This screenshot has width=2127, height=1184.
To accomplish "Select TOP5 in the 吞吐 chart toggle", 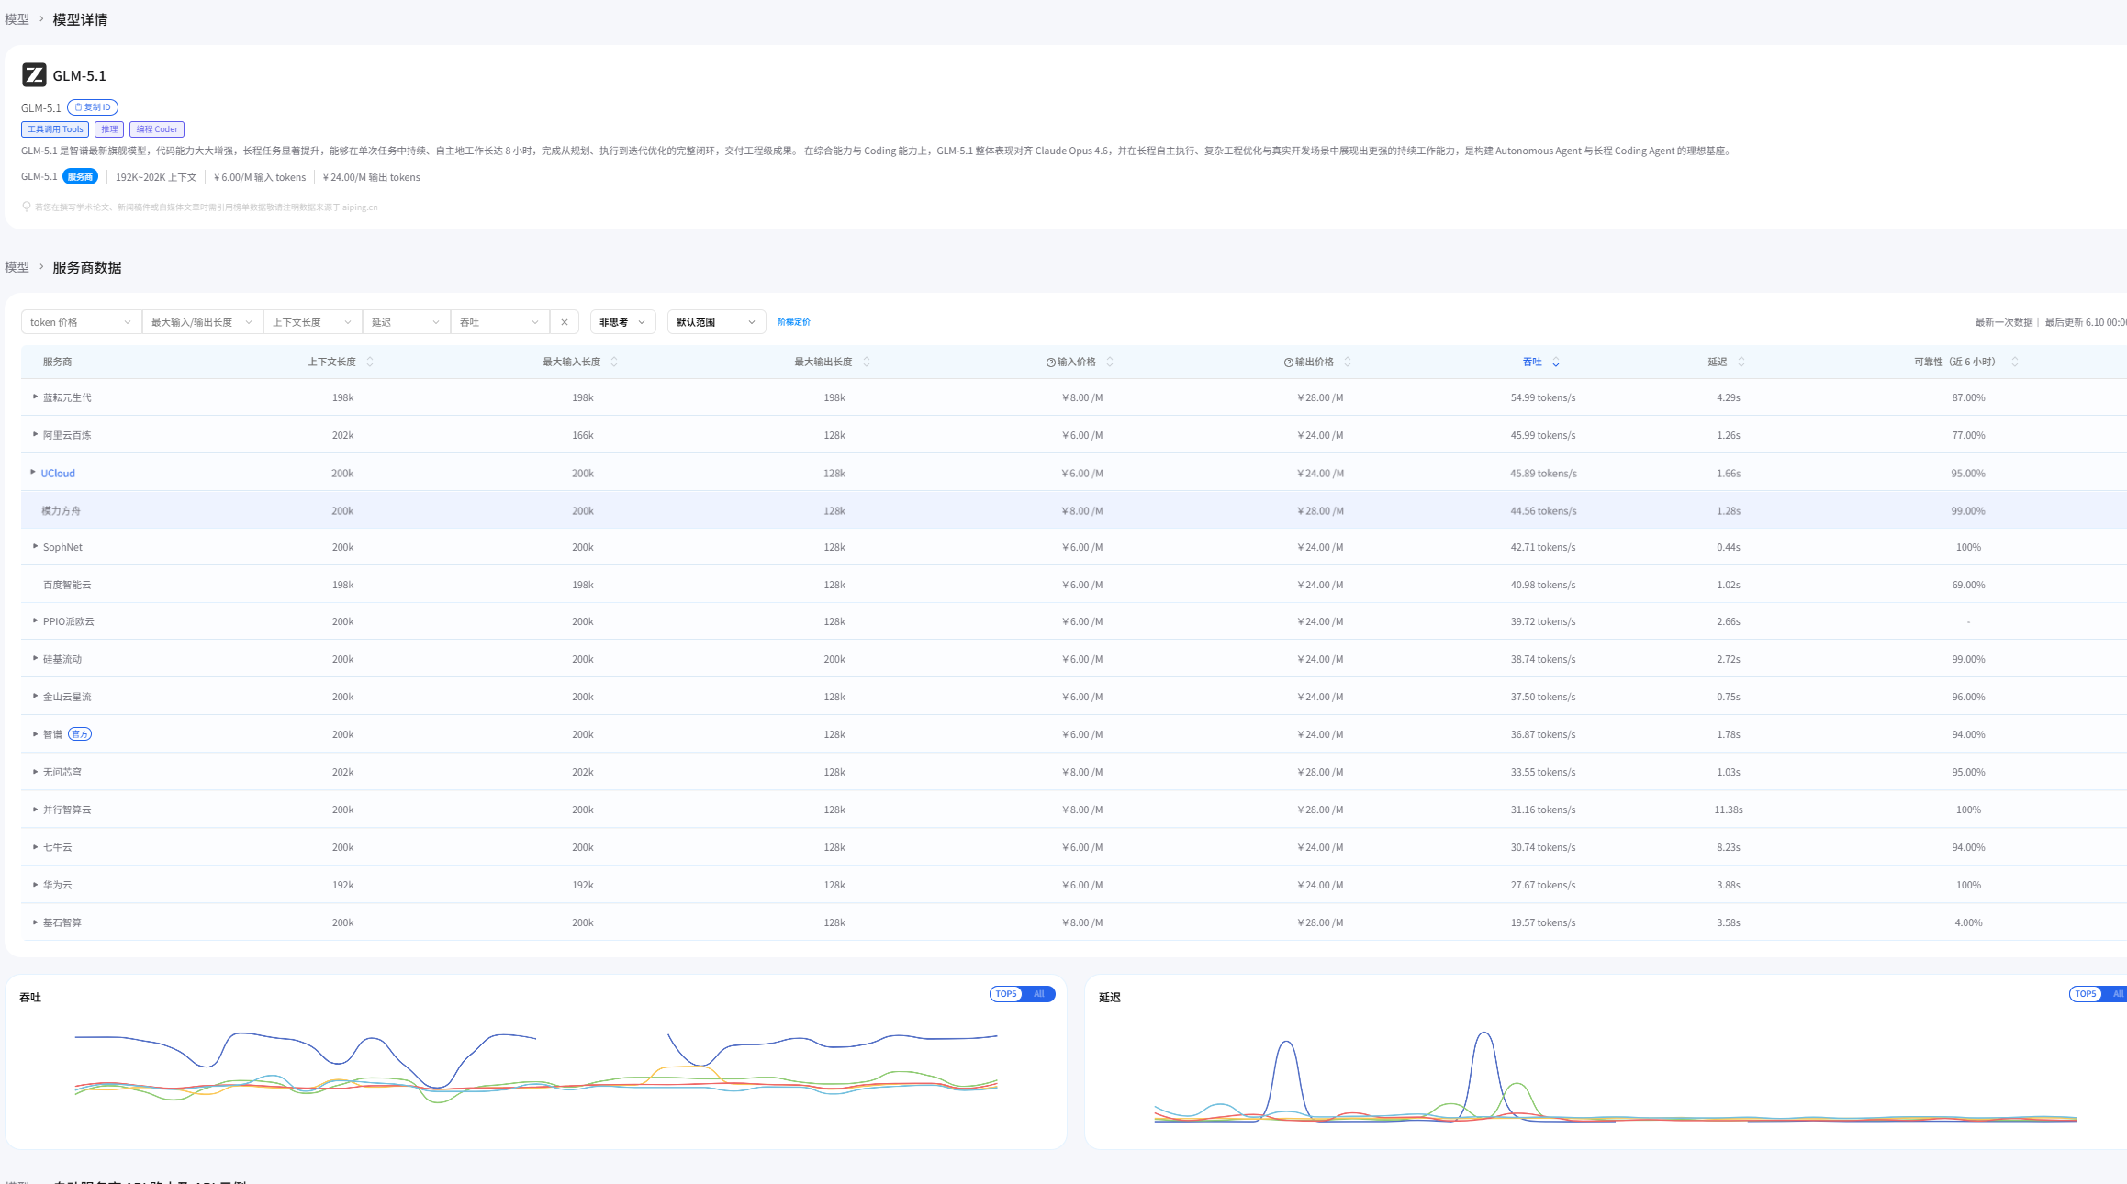I will pos(1006,994).
